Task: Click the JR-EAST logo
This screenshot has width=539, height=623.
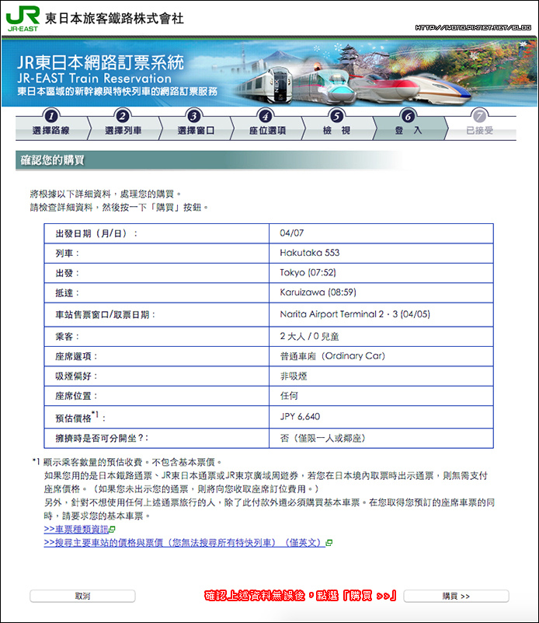Action: pos(23,19)
